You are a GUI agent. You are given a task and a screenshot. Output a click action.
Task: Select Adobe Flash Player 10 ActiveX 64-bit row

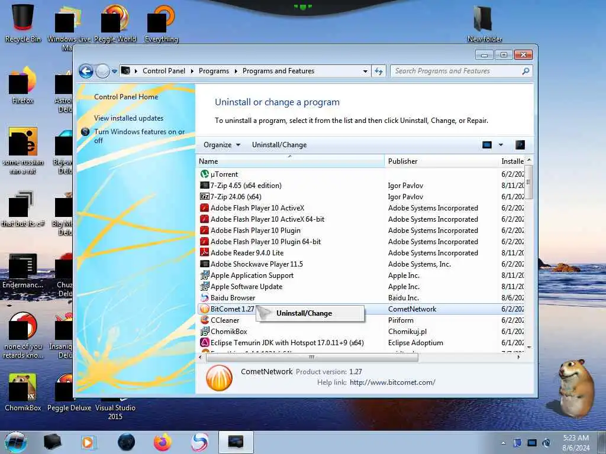click(362, 219)
